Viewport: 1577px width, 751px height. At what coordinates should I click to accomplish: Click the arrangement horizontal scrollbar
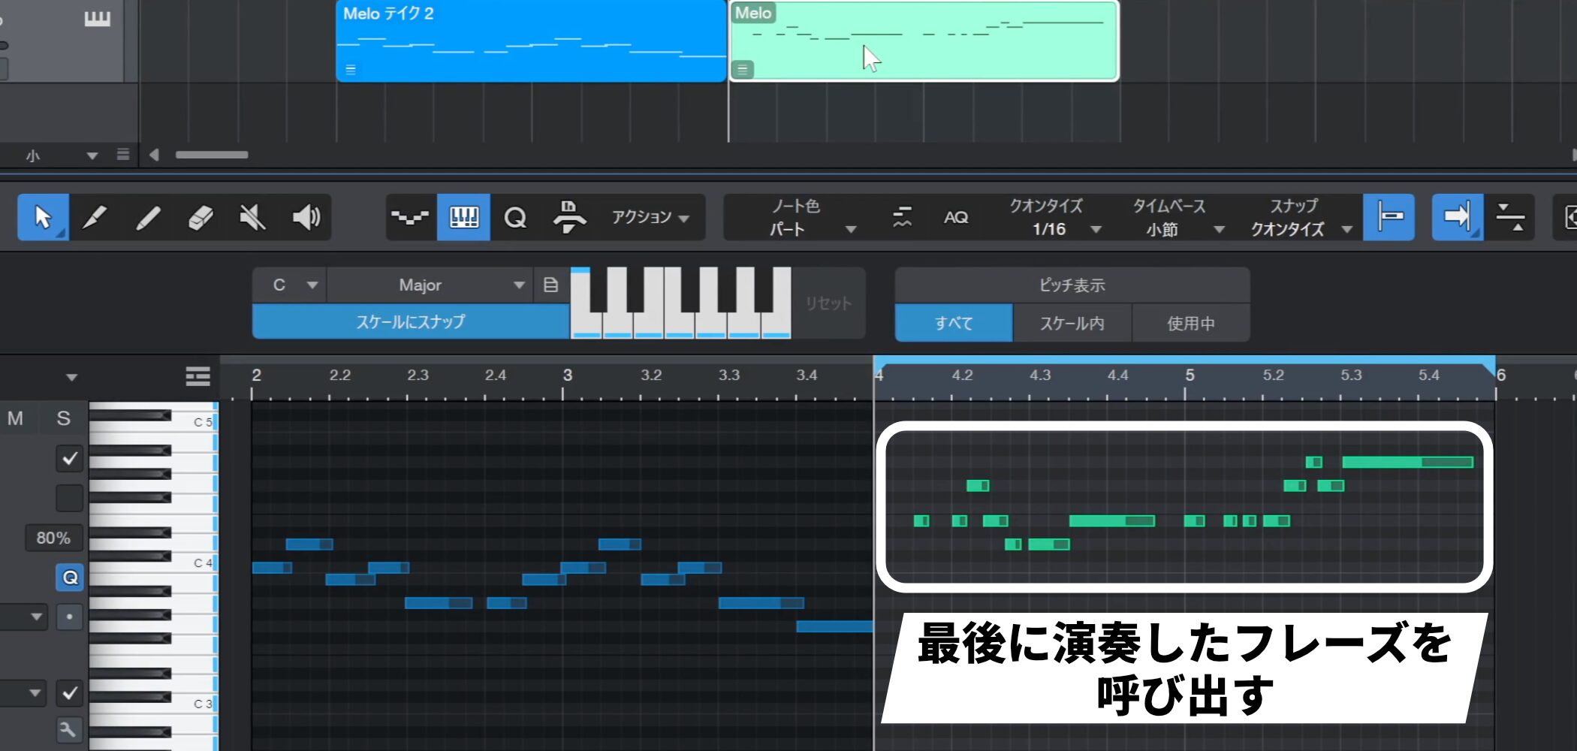212,155
